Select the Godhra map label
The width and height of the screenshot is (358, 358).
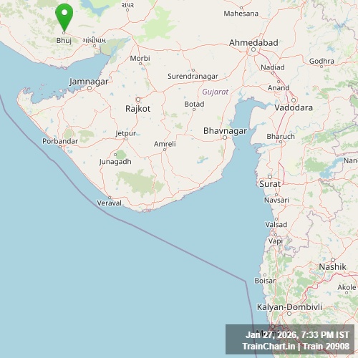click(321, 61)
